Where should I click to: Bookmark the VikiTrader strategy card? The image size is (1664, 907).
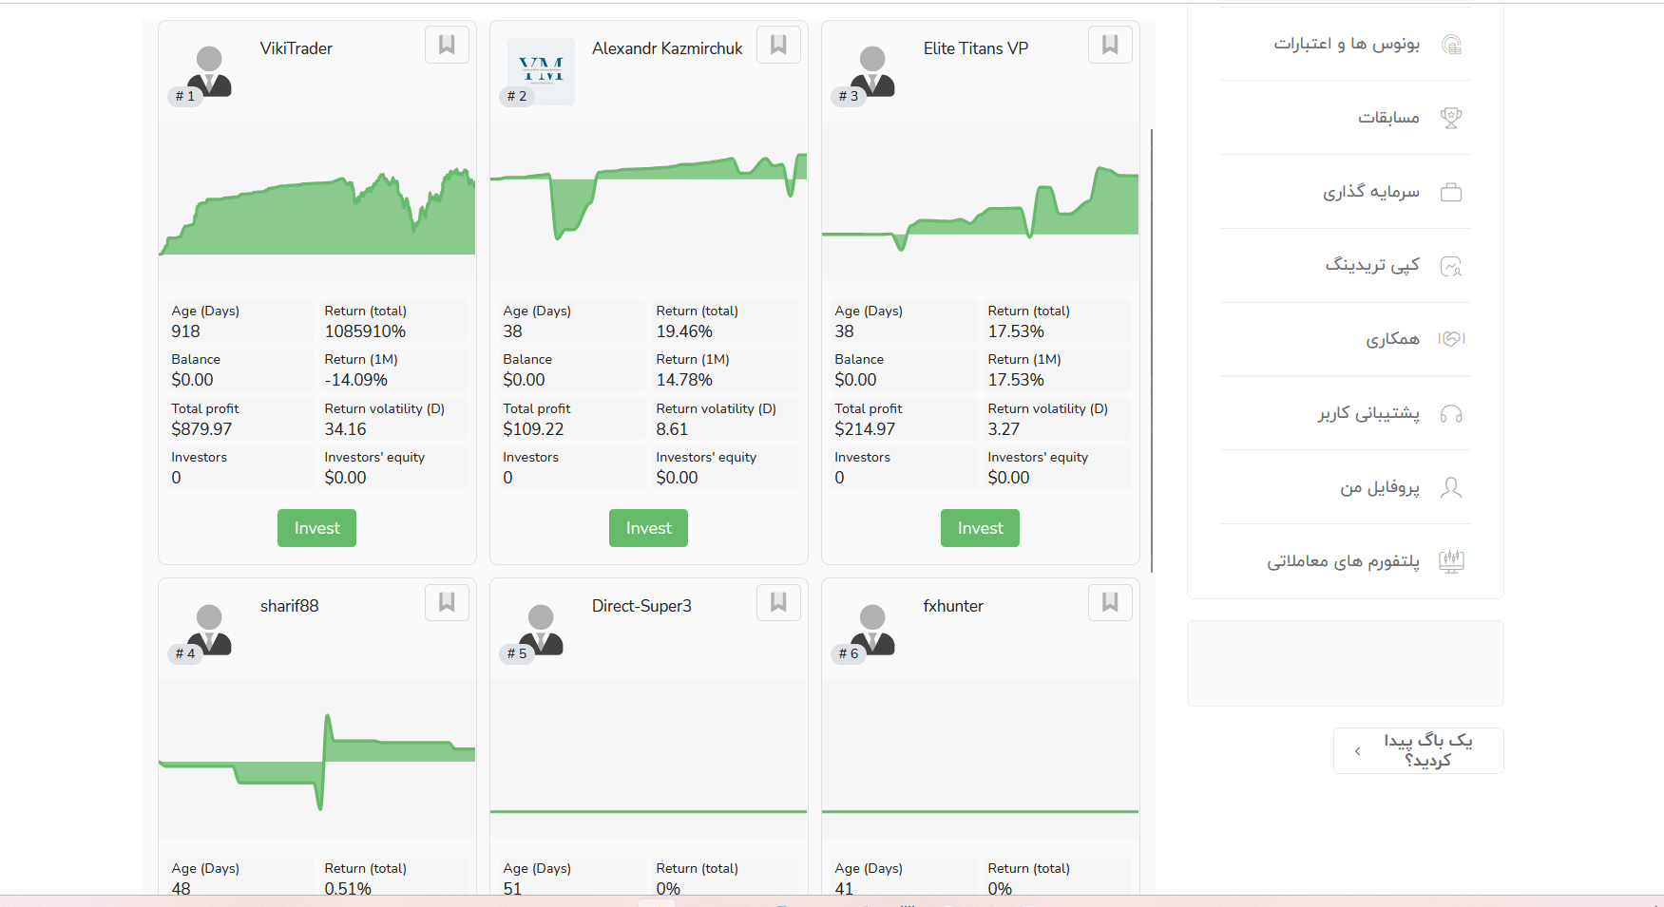[x=447, y=45]
